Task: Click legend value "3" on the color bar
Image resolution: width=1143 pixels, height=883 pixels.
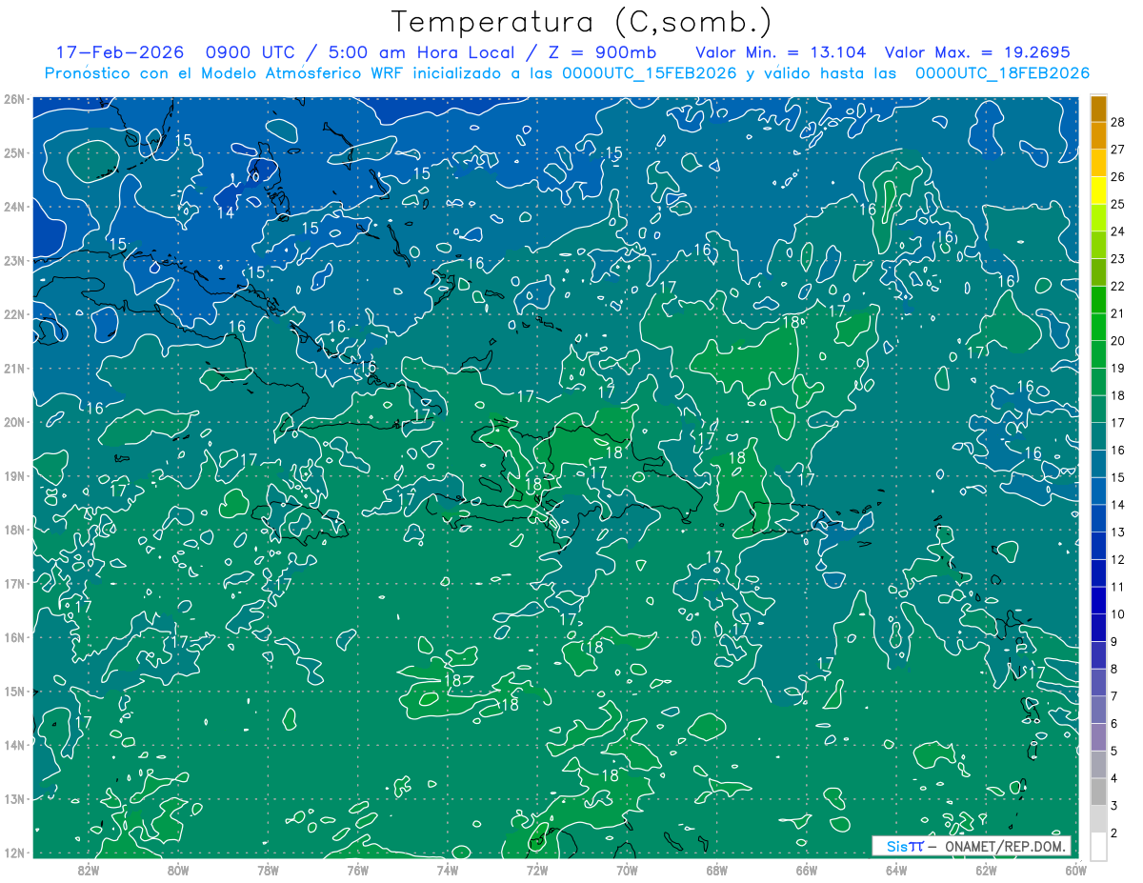Action: (x=1115, y=805)
